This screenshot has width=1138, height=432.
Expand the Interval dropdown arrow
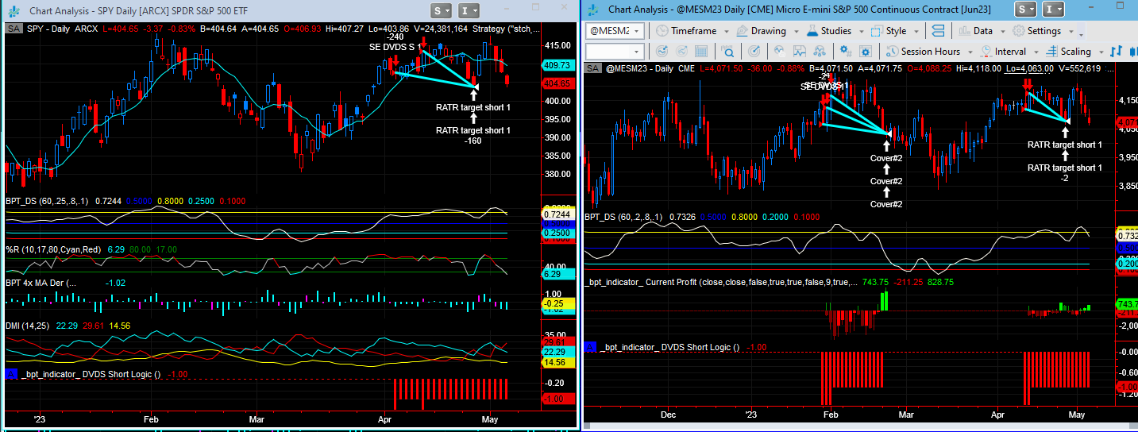point(1036,52)
